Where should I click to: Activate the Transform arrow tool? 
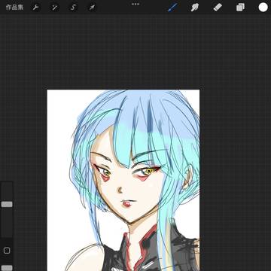point(92,8)
